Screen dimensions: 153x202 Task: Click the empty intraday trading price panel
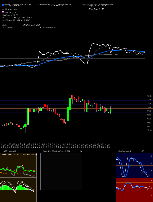(61, 171)
